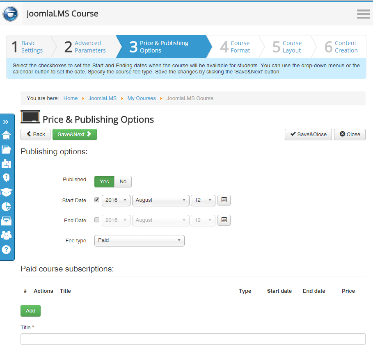Click the JoomlaLMS graduation cap logo
This screenshot has width=373, height=351.
10,14
